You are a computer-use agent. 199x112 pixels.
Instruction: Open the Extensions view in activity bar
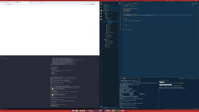pos(101,16)
